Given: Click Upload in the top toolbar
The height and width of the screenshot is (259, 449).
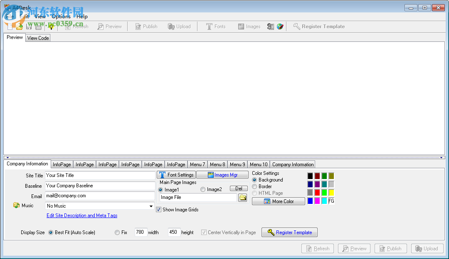Looking at the screenshot, I should point(179,27).
